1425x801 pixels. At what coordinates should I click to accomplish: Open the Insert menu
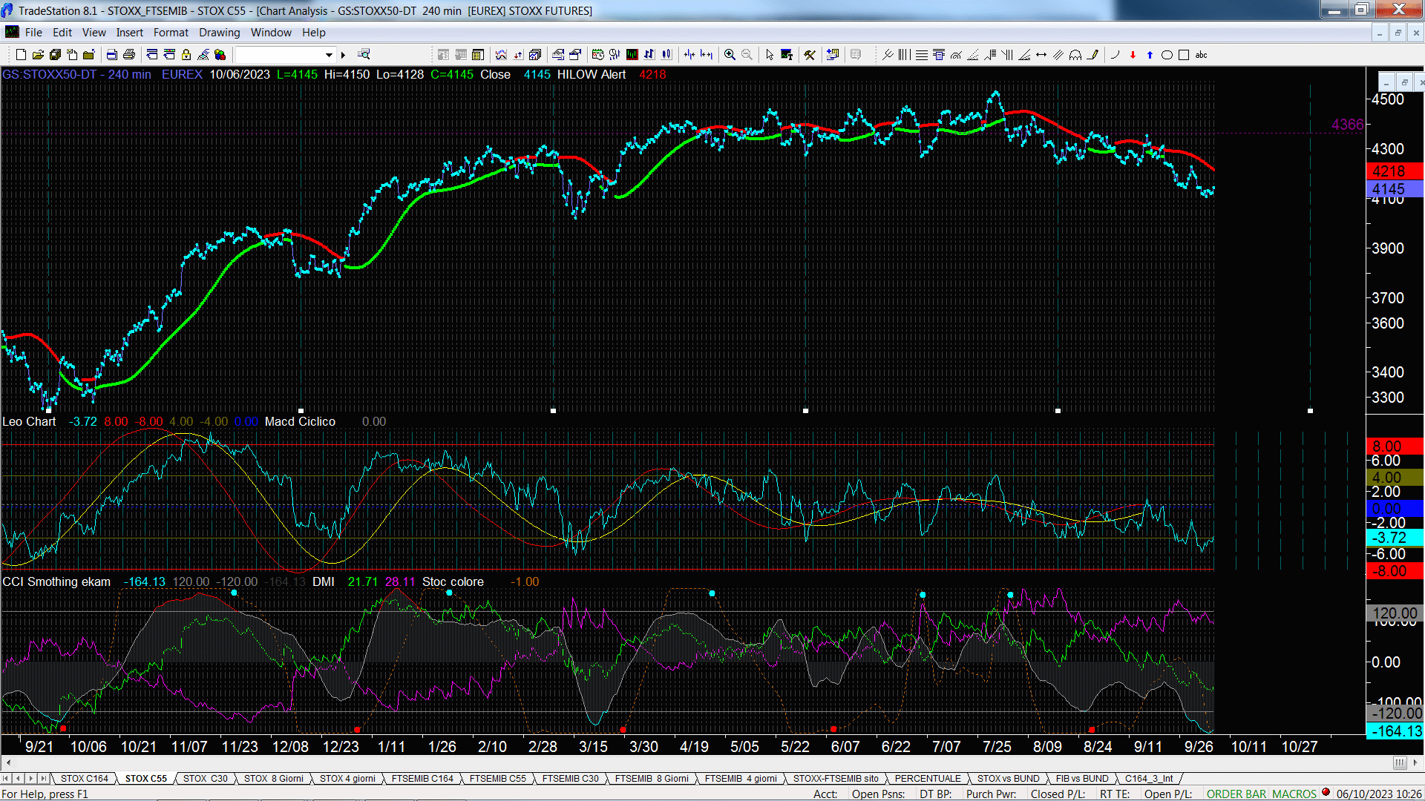coord(130,33)
